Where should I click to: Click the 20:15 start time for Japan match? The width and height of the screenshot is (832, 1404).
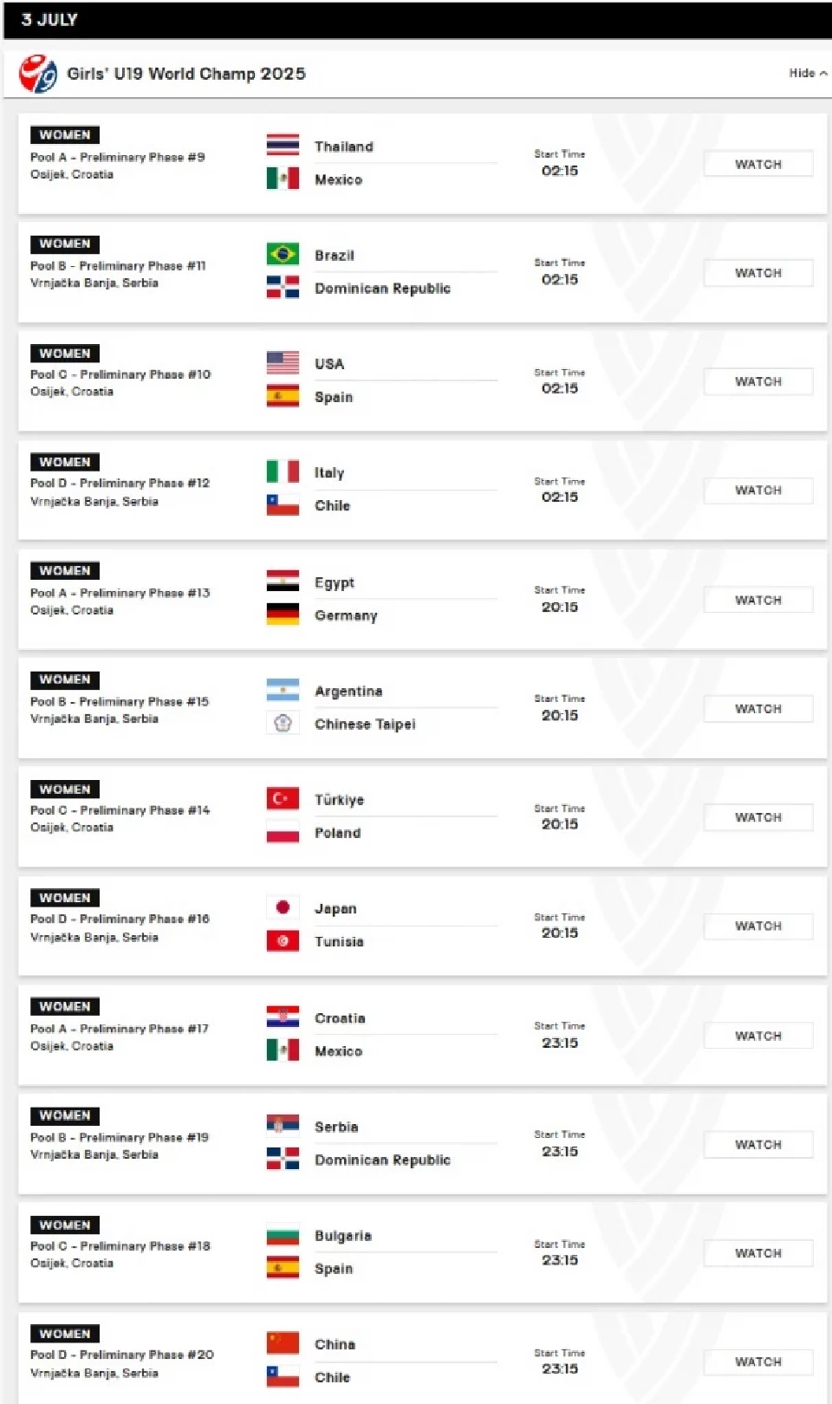click(x=560, y=933)
